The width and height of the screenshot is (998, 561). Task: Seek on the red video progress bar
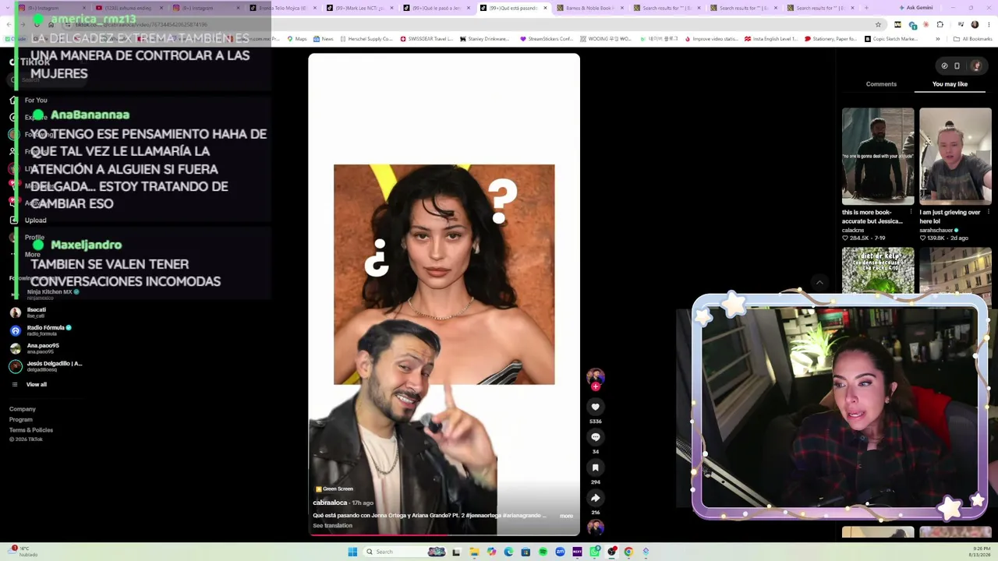coord(444,535)
